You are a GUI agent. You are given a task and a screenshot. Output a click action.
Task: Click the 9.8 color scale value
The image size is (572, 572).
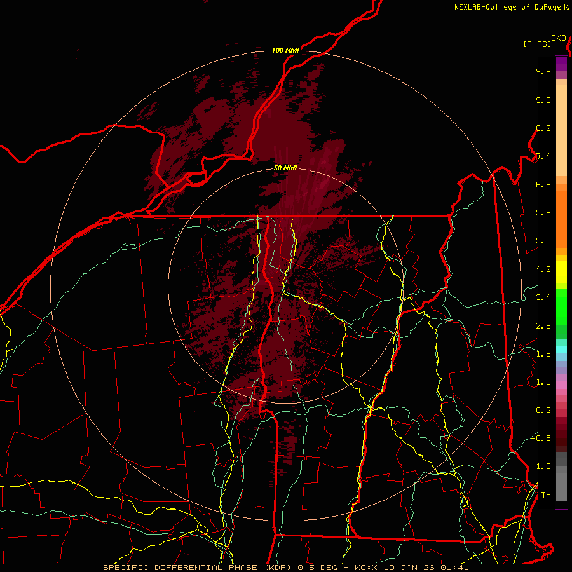[x=543, y=71]
